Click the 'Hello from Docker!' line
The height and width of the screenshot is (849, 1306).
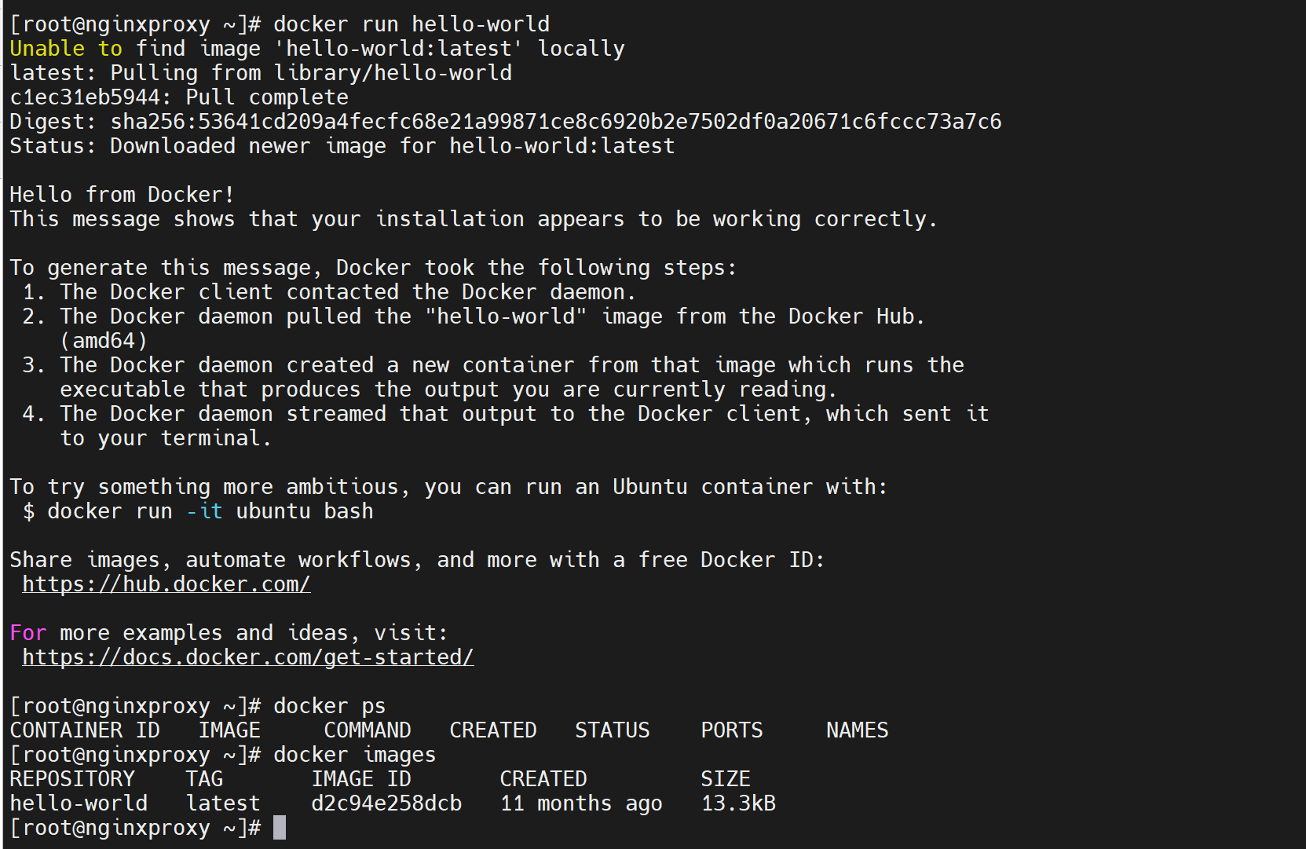pos(122,195)
